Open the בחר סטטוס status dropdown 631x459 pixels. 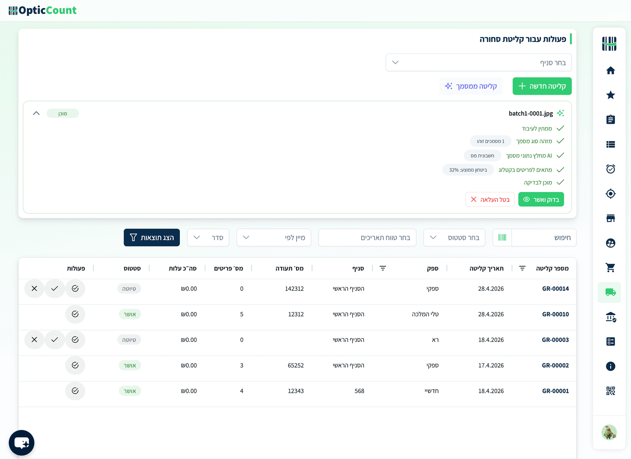454,237
